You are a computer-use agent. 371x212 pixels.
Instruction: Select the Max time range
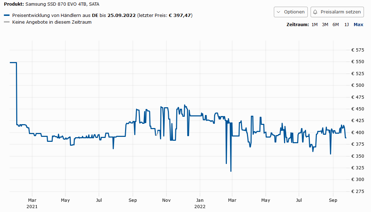(359, 25)
